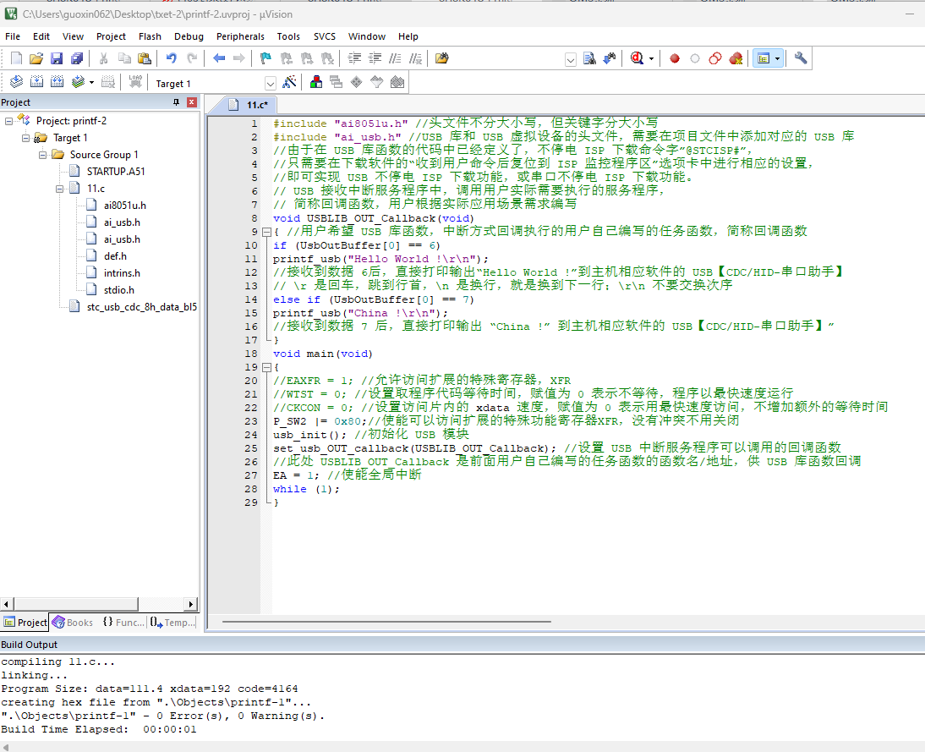This screenshot has height=752, width=925.
Task: Open Options for Target magic wand icon
Action: click(289, 82)
